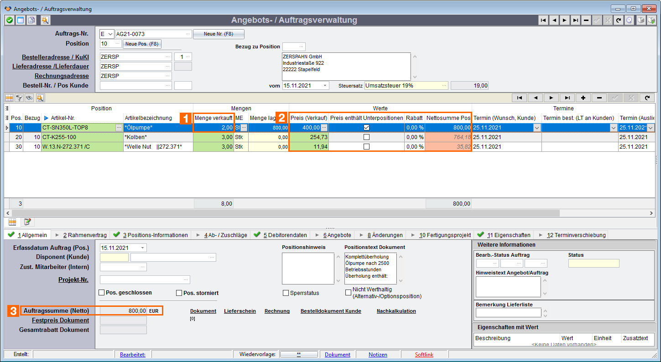
Task: Click the Lieferschein document link
Action: pyautogui.click(x=240, y=311)
